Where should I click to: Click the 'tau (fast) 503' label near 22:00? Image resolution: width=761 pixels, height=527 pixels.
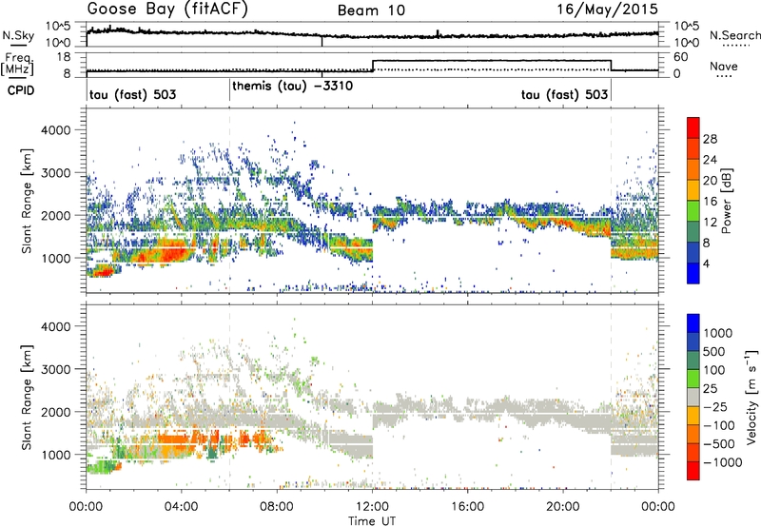coord(564,94)
